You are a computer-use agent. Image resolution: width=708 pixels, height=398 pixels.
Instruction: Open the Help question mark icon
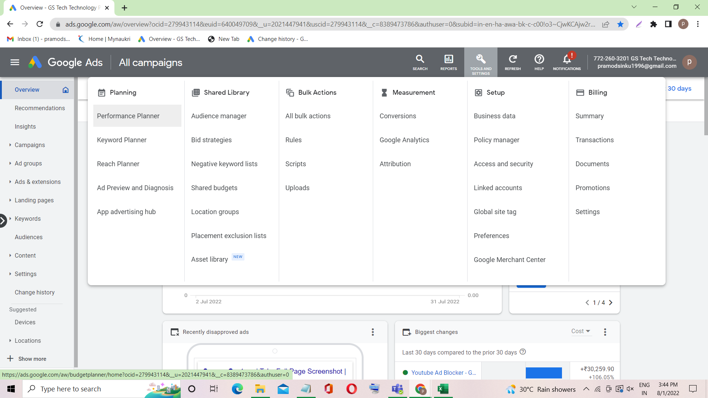point(539,62)
